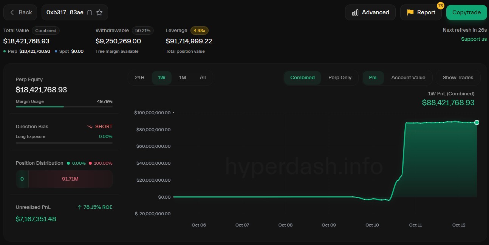
Task: Click the red 91.71M short position bar
Action: 70,179
